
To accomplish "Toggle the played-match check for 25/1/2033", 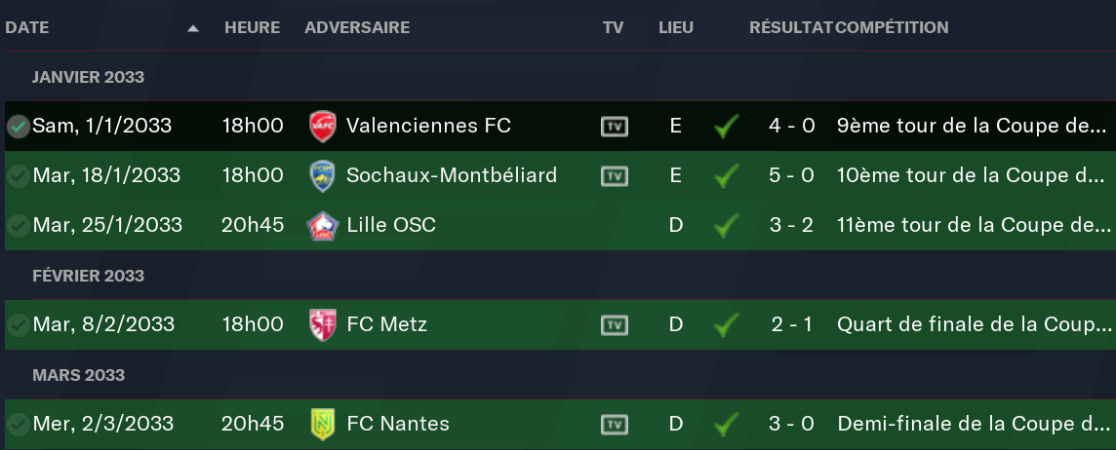I will click(x=18, y=226).
